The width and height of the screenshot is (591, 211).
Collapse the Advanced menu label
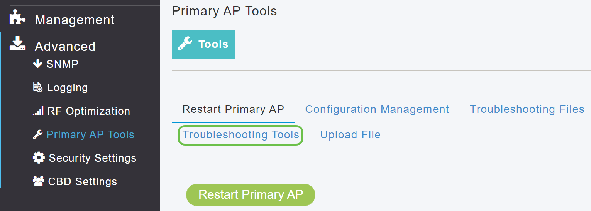(65, 46)
